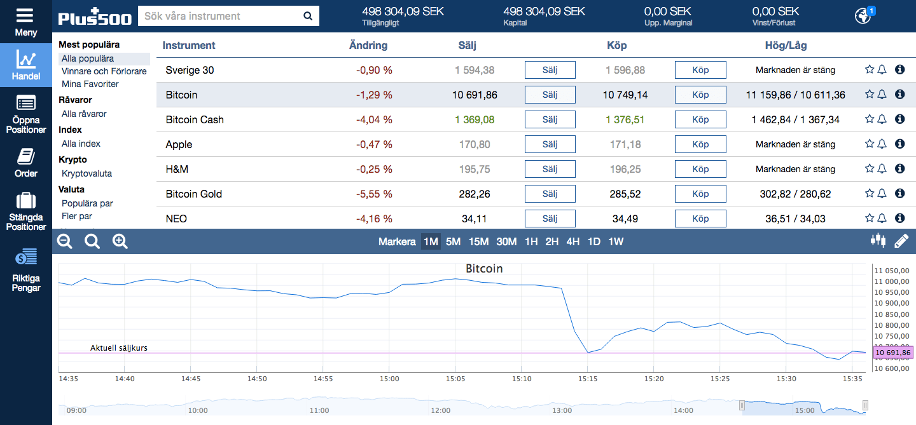916x425 pixels.
Task: Show info for Sverige 30
Action: [899, 70]
